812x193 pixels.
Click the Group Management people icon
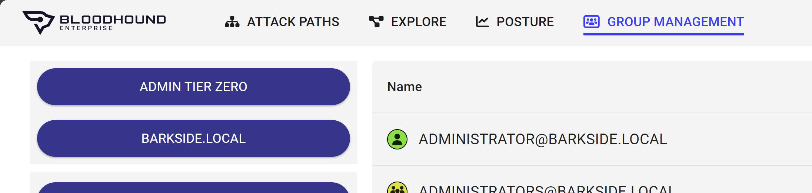click(x=591, y=22)
